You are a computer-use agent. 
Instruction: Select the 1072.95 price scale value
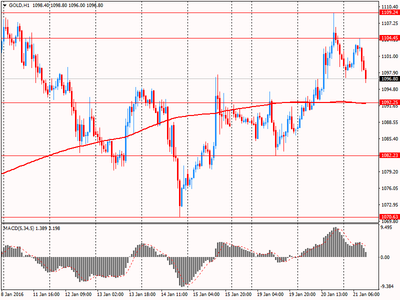[x=389, y=204]
